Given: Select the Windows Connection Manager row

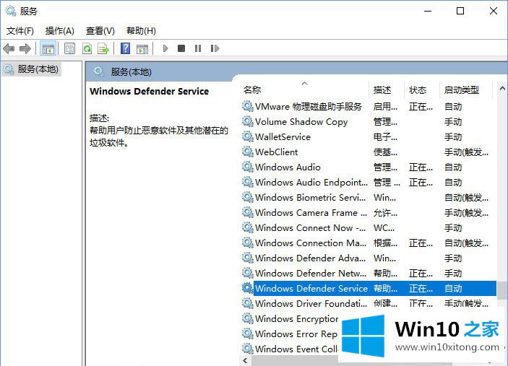Looking at the screenshot, I should pos(369,243).
